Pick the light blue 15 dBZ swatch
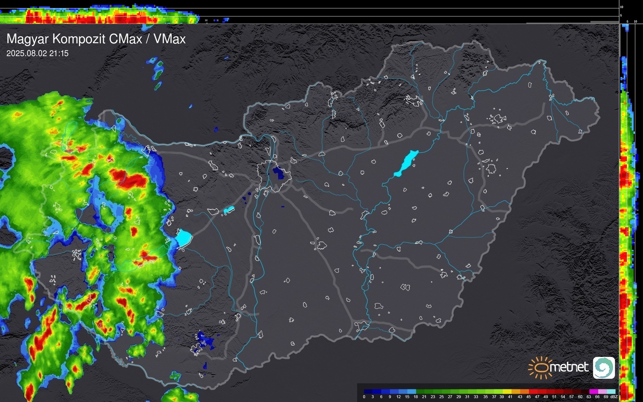This screenshot has width=643, height=402. tap(412, 392)
